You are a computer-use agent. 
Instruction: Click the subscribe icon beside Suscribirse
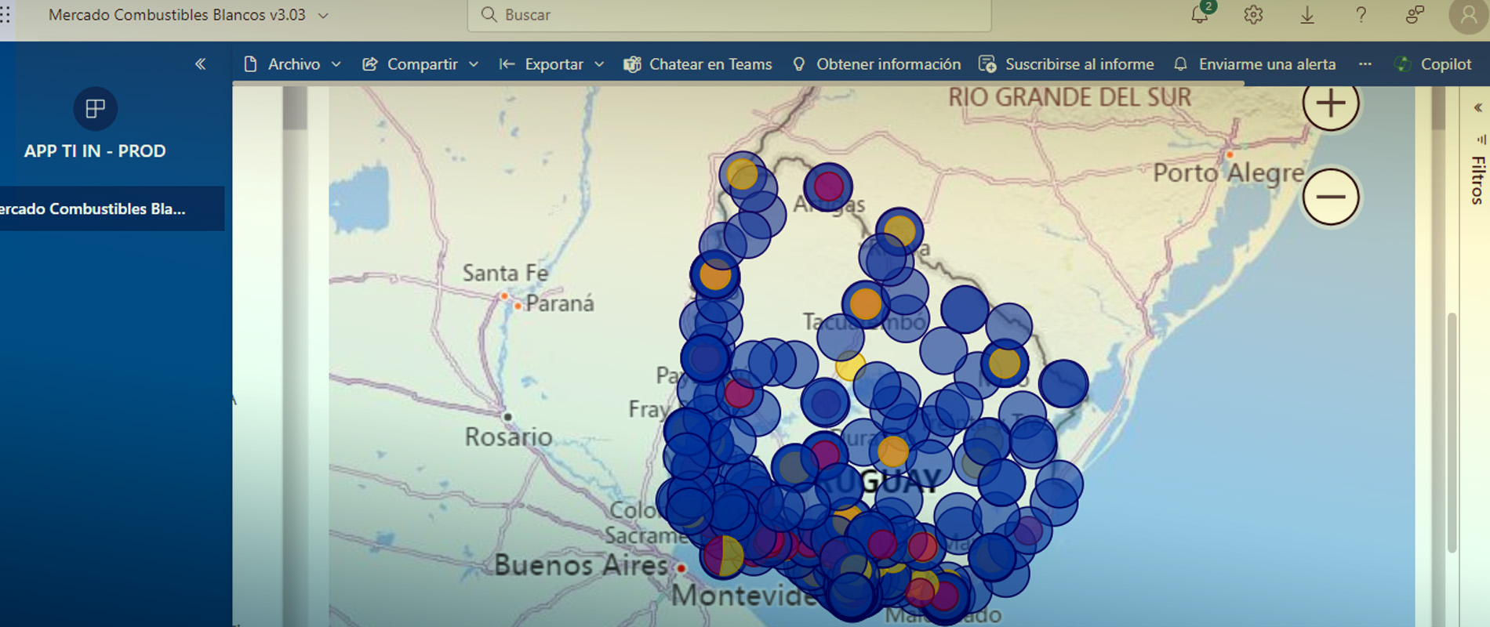987,64
